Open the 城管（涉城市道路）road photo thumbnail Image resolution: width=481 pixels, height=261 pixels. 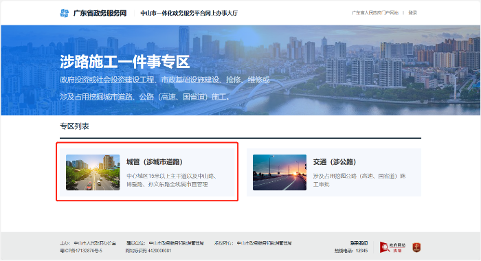93,172
